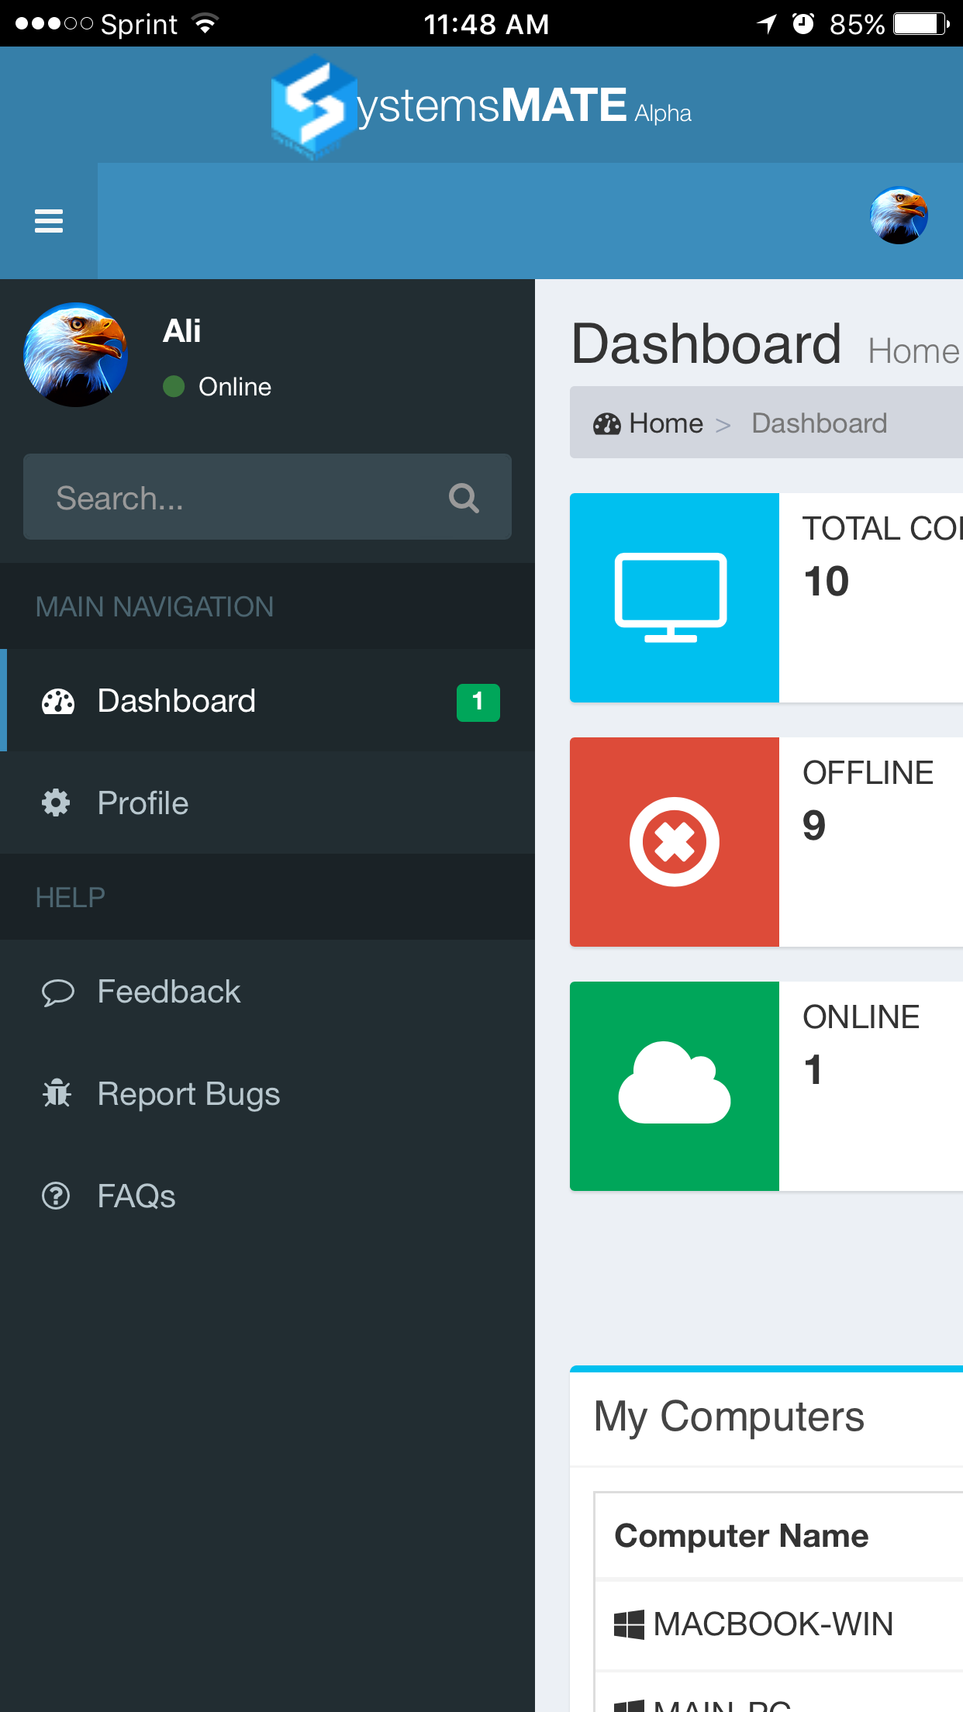Click the MAIN NAVIGATION section header

point(155,606)
